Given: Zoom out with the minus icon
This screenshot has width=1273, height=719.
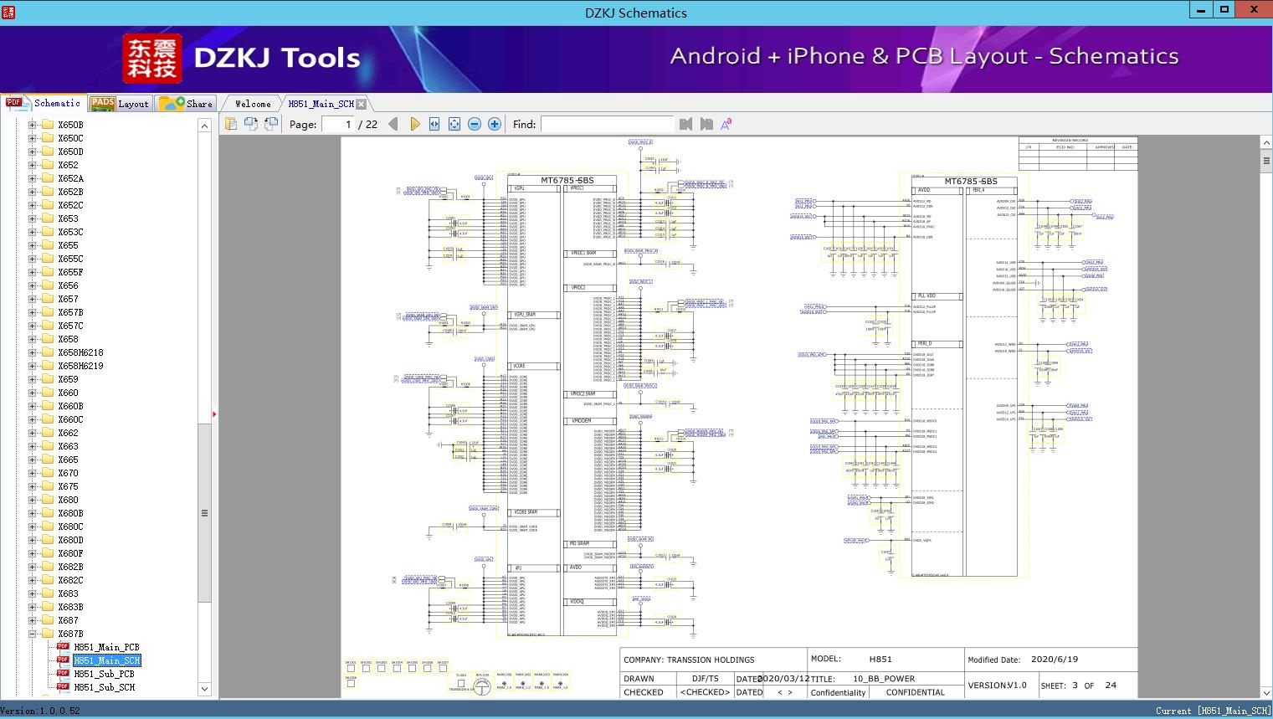Looking at the screenshot, I should tap(475, 124).
